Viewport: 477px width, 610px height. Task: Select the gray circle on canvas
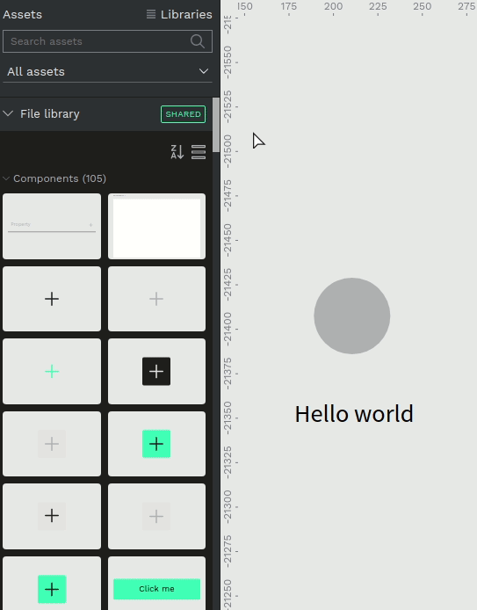[352, 316]
